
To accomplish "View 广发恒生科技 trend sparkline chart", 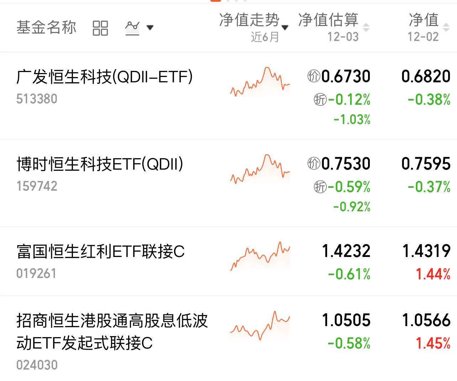I will click(260, 82).
